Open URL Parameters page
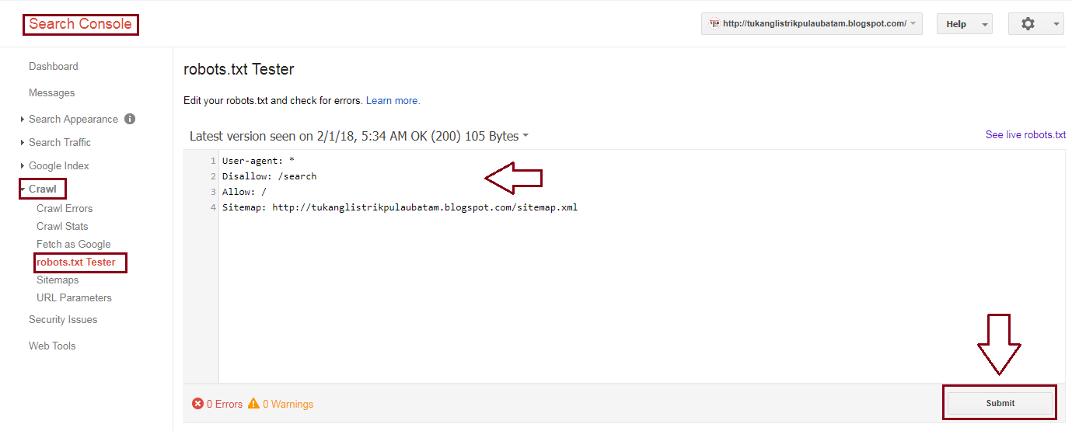Image resolution: width=1072 pixels, height=431 pixels. 74,298
